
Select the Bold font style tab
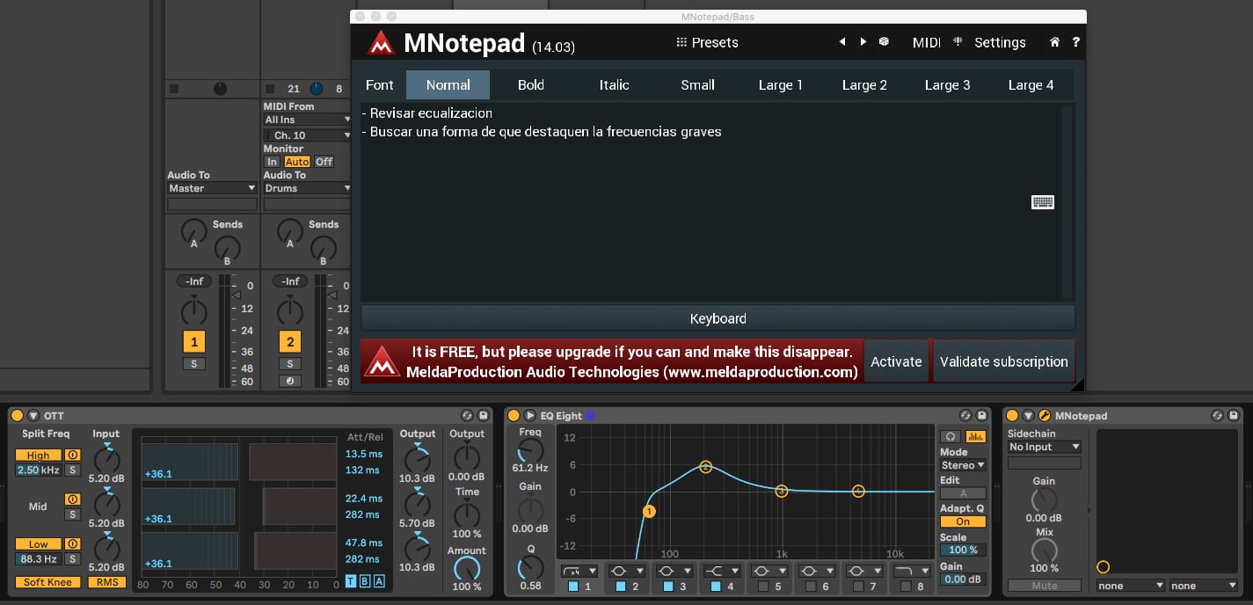(x=531, y=84)
